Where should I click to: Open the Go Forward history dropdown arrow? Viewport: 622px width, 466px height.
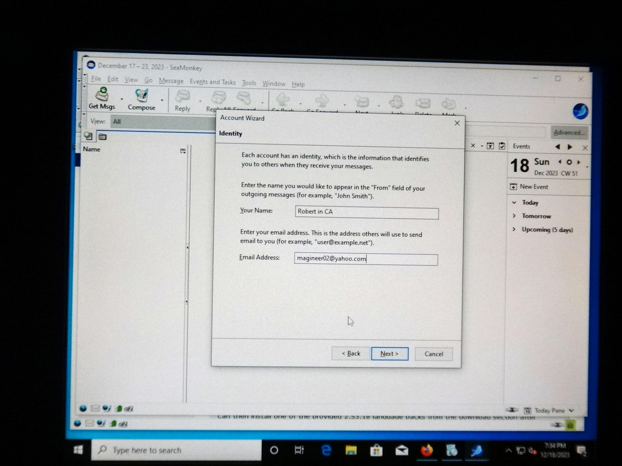click(x=345, y=105)
